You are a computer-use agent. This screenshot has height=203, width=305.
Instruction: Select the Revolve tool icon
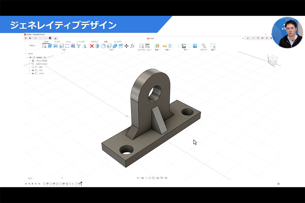(x=55, y=46)
